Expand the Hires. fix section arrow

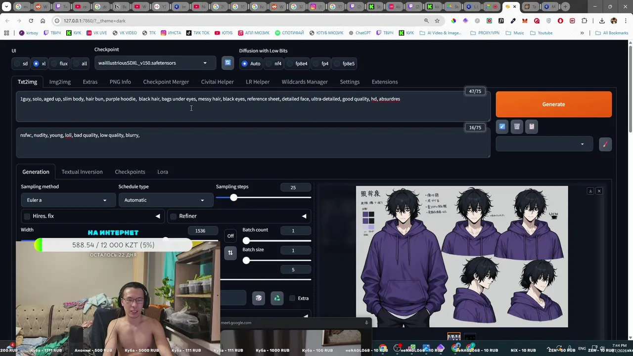[158, 216]
